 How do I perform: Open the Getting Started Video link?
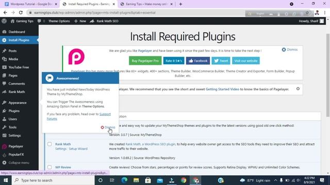(222, 89)
